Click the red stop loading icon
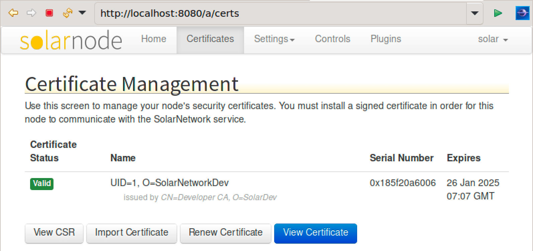Image resolution: width=533 pixels, height=251 pixels. [49, 13]
